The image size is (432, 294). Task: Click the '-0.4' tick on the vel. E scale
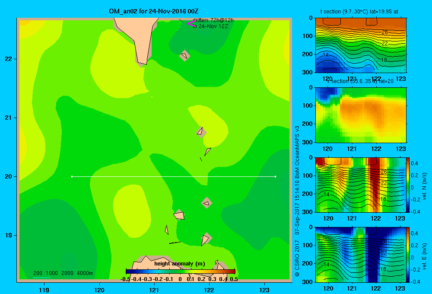tap(414, 281)
